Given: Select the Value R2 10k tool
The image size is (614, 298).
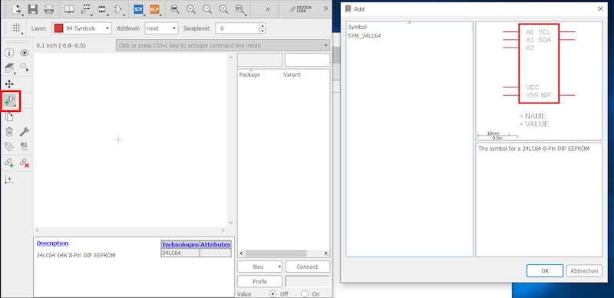Looking at the screenshot, I should tap(25, 146).
